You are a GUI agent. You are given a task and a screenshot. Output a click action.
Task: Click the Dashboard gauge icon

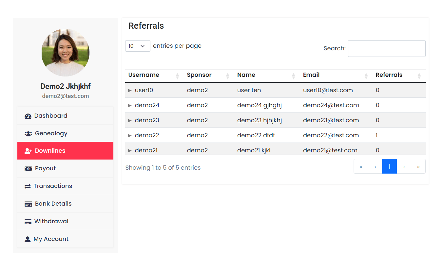(28, 116)
